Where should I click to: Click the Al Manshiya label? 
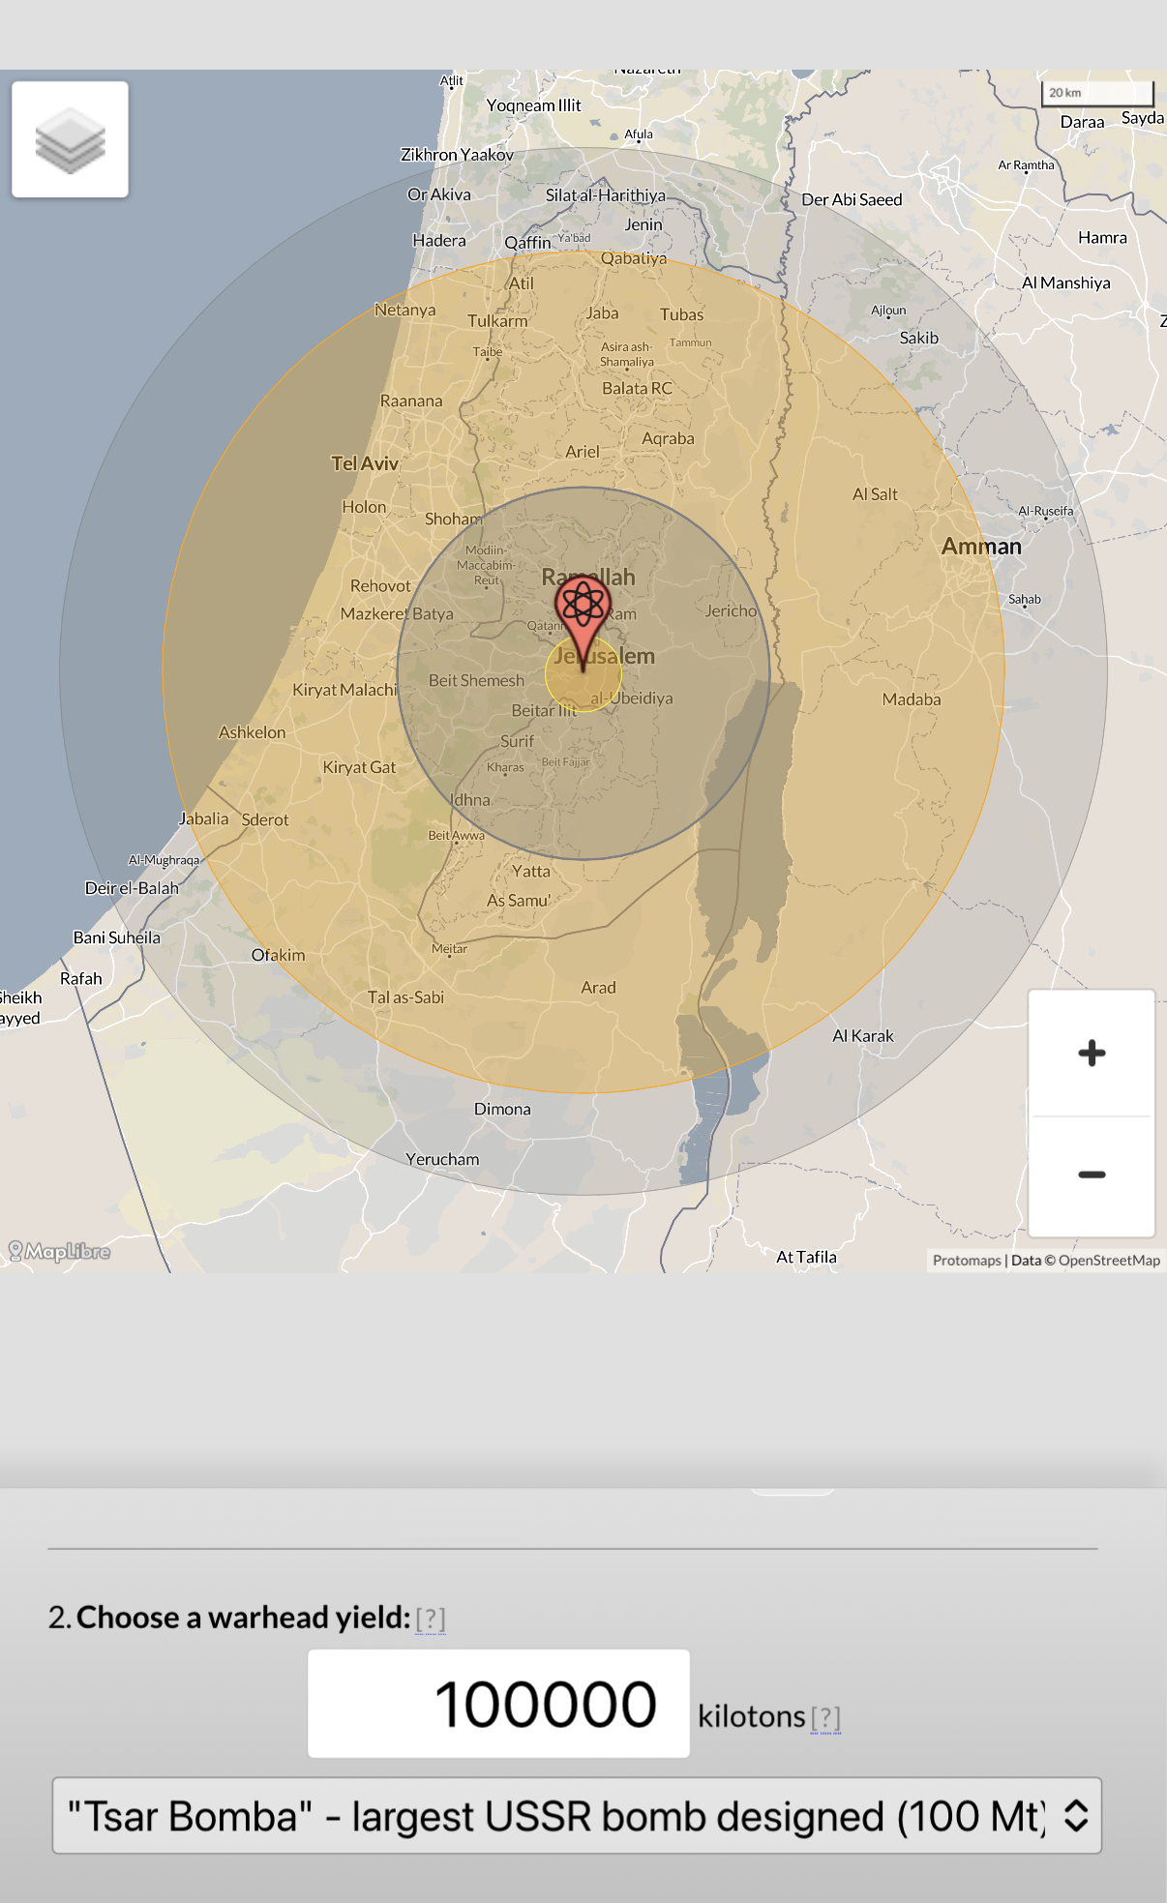1065,282
